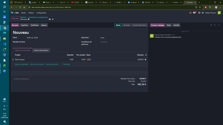Image resolution: width=223 pixels, height=125 pixels.
Task: Remove the 21% tax tag
Action: [89, 60]
